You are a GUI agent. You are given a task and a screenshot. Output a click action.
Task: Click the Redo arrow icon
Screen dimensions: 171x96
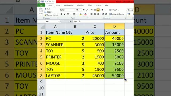pyautogui.click(x=50, y=1)
